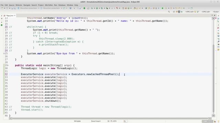Select the highlighted active perspective icon
The width and height of the screenshot is (220, 123).
click(x=179, y=12)
